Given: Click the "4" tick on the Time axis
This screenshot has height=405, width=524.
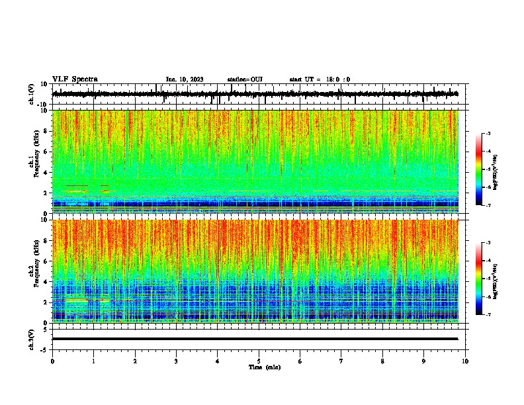Looking at the screenshot, I should coord(218,361).
